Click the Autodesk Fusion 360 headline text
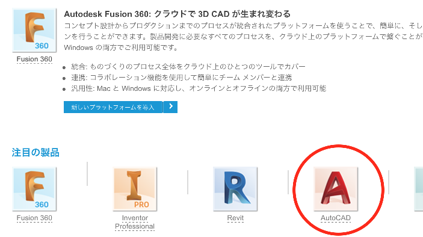The width and height of the screenshot is (423, 237). [177, 14]
